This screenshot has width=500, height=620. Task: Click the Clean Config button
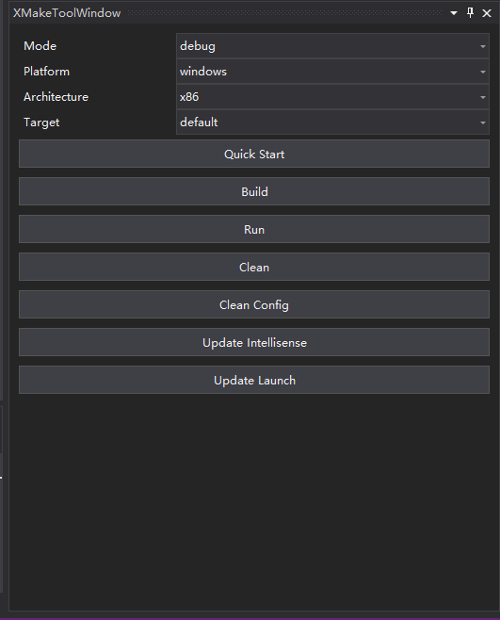pos(254,304)
